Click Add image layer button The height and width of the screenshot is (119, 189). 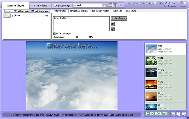(x=40, y=11)
